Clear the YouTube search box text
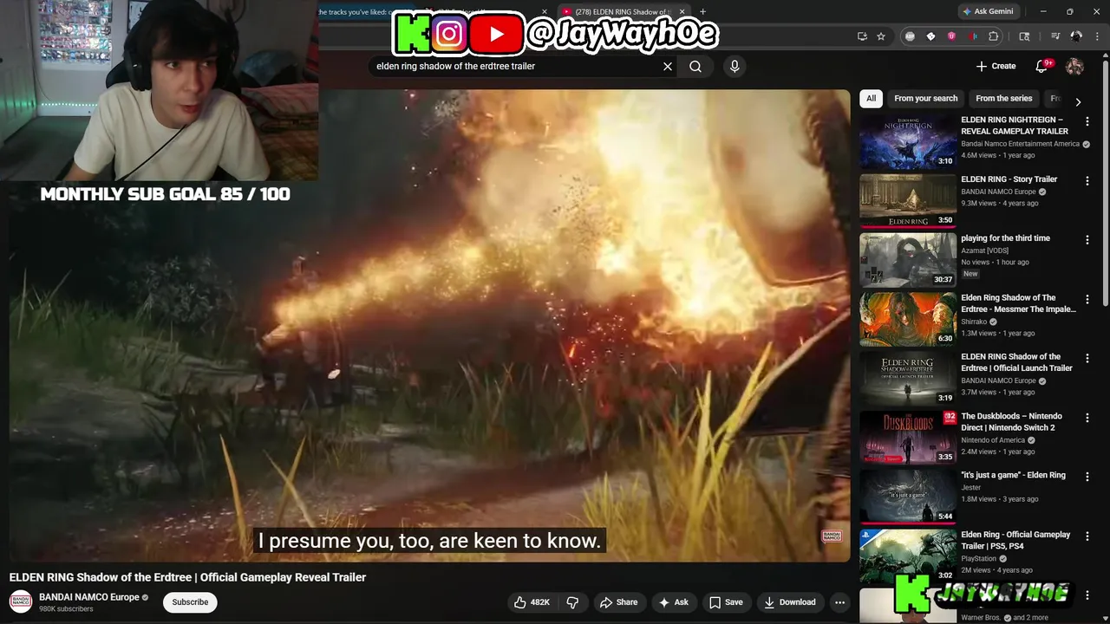Image resolution: width=1110 pixels, height=624 pixels. pyautogui.click(x=668, y=66)
